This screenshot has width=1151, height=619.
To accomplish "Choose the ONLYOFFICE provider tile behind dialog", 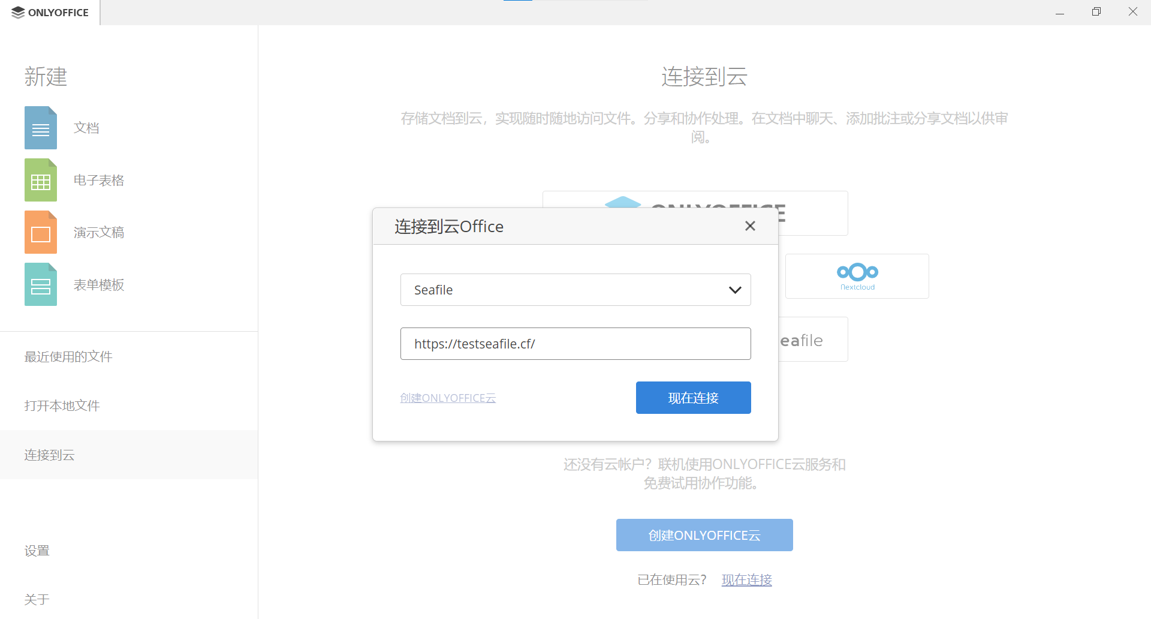I will 695,199.
